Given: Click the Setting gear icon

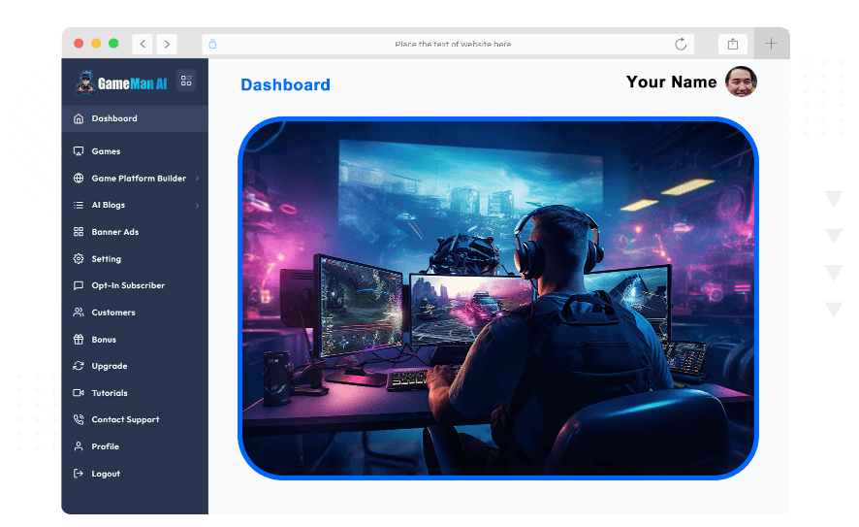Looking at the screenshot, I should 79,259.
